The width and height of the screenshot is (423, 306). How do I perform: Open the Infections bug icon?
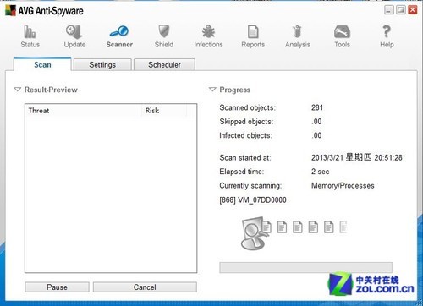pos(208,31)
